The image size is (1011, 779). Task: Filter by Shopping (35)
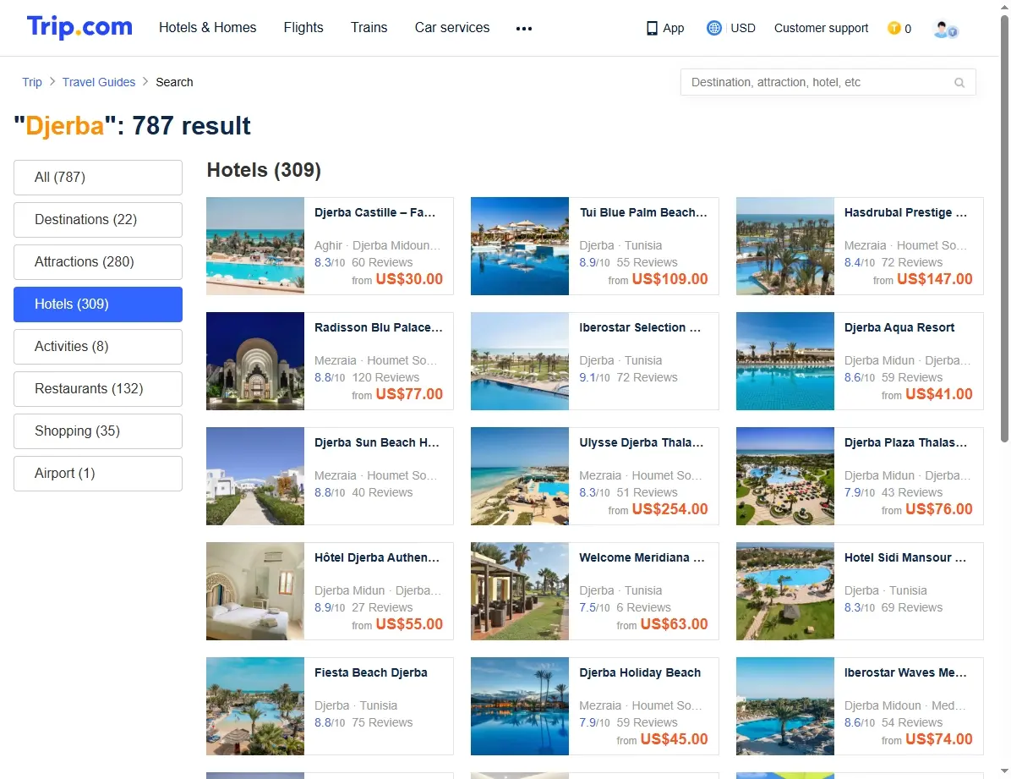click(98, 431)
